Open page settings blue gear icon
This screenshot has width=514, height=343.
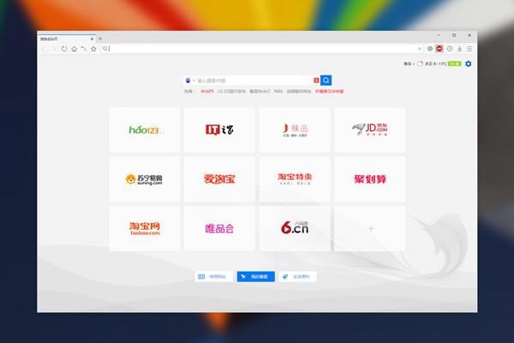click(x=469, y=63)
